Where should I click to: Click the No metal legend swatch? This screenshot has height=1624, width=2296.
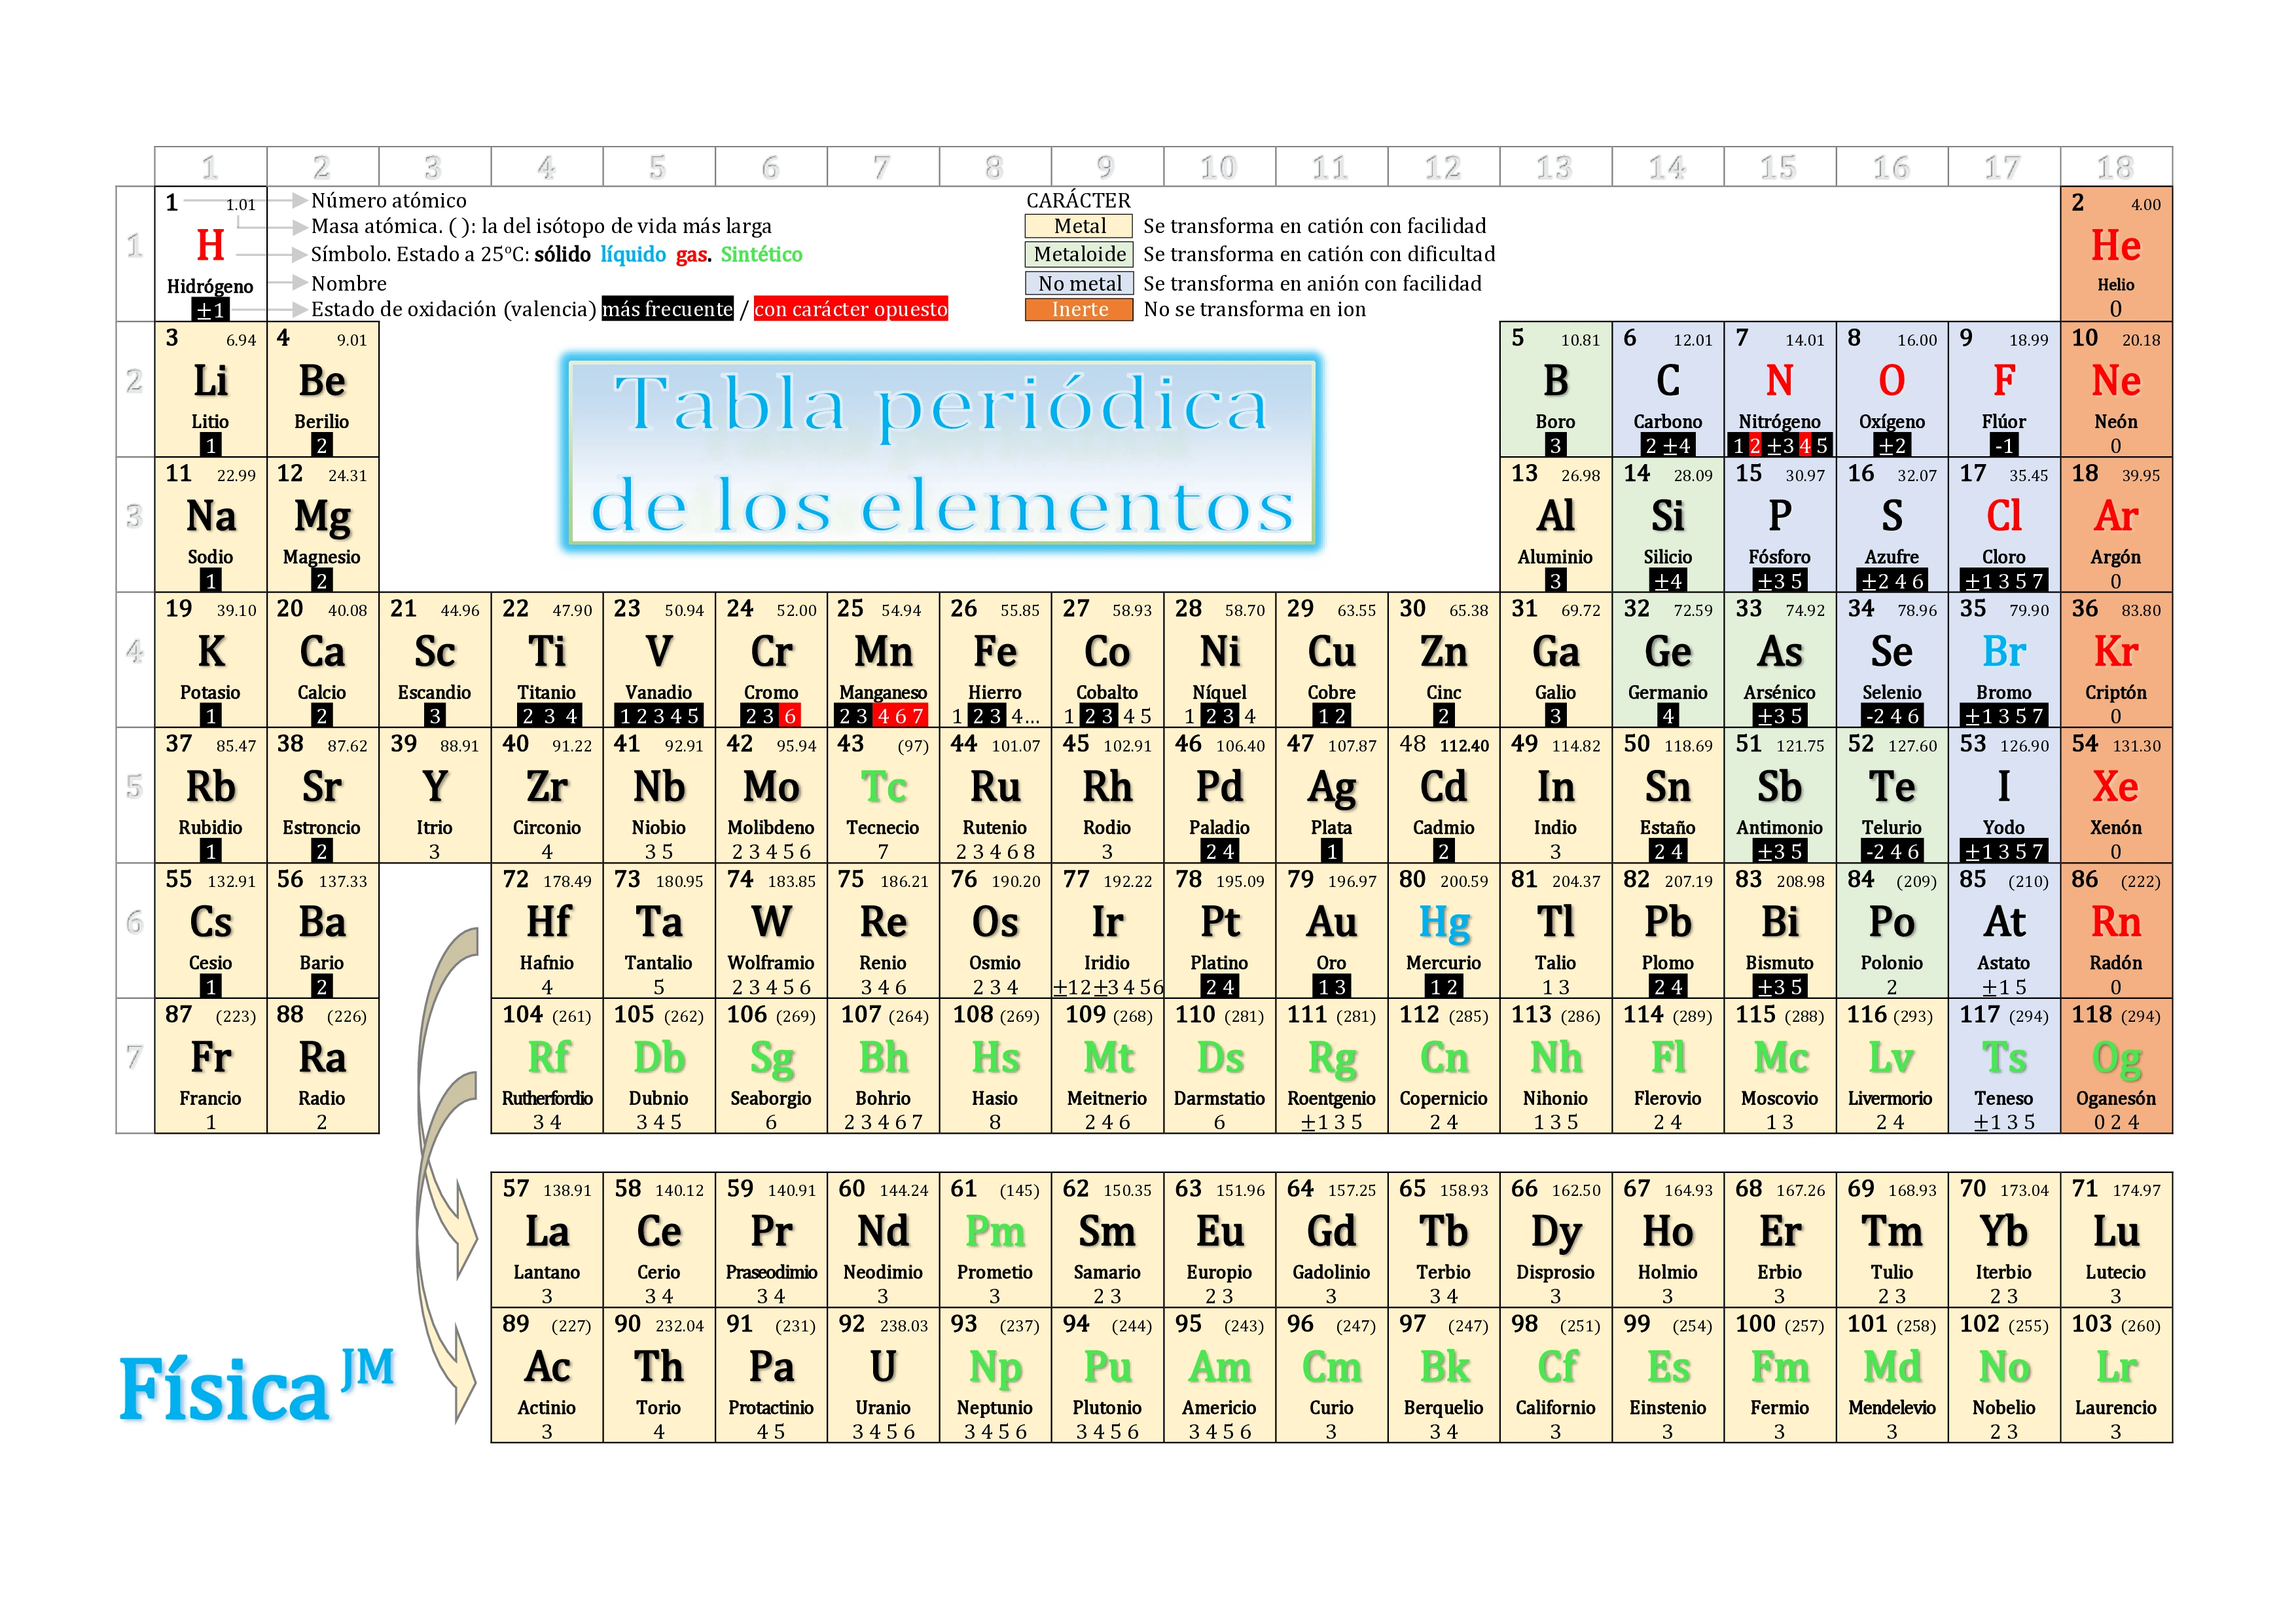(x=1079, y=283)
